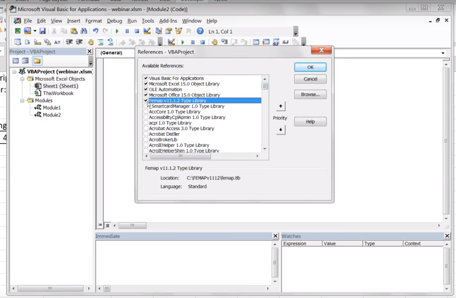Screen dimensions: 456x298
Task: Open the Project Explorer icon
Action: pyautogui.click(x=158, y=31)
